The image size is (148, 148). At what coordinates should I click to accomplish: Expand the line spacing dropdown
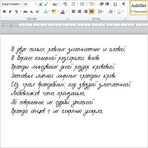tap(103, 12)
